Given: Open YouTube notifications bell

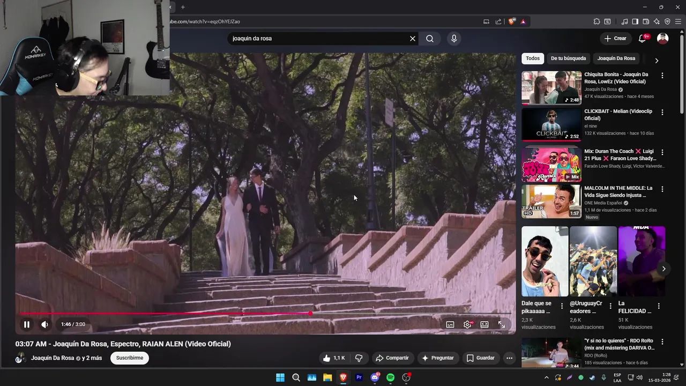Looking at the screenshot, I should click(x=643, y=39).
